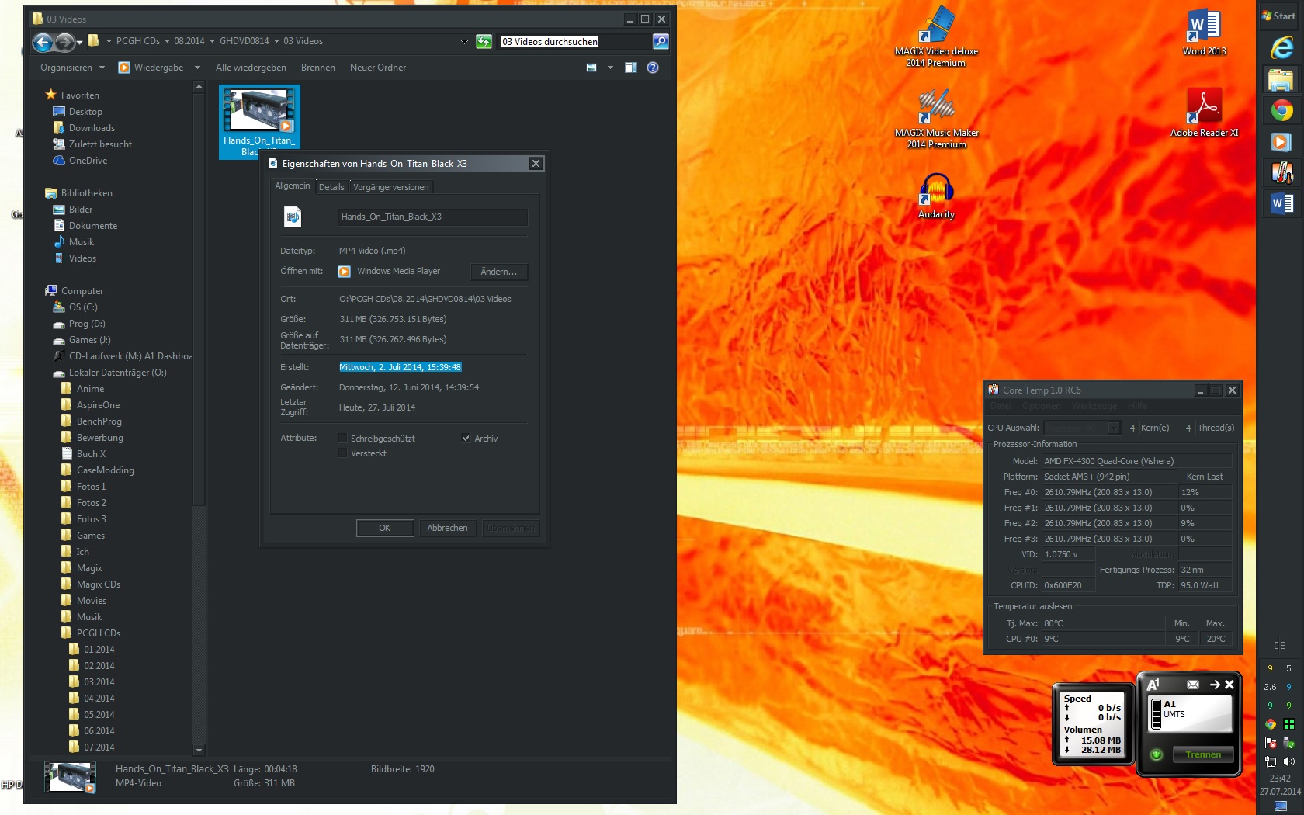Screen dimensions: 1304x815
Task: Click the search magnifier icon in Explorer
Action: [x=661, y=42]
